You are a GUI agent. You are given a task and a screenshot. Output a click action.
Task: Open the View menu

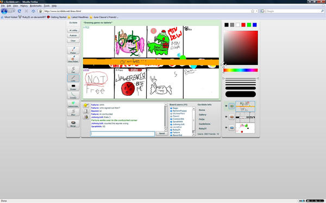16,6
